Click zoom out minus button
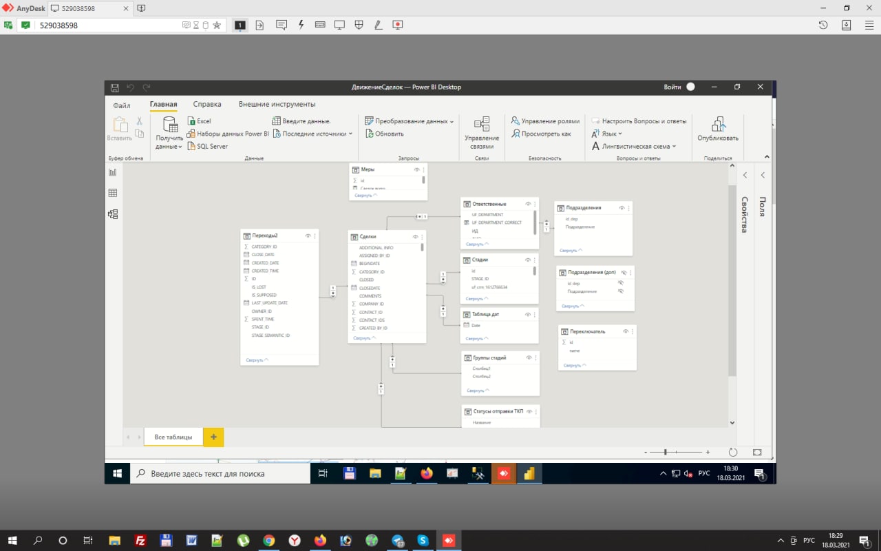This screenshot has width=881, height=551. pos(646,452)
